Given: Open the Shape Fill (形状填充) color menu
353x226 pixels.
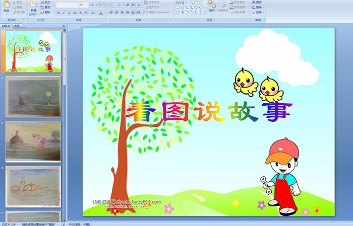Looking at the screenshot, I should (x=239, y=2).
